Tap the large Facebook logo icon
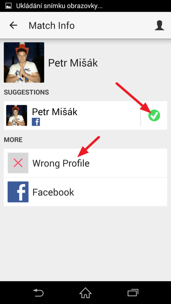 pyautogui.click(x=18, y=192)
